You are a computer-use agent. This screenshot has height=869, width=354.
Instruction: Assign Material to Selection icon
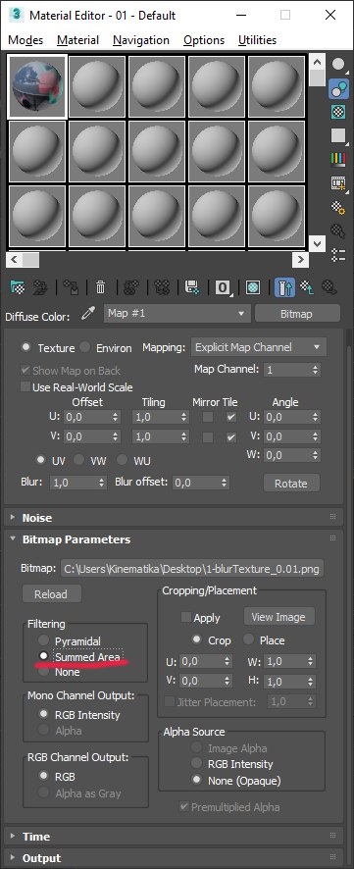(71, 287)
